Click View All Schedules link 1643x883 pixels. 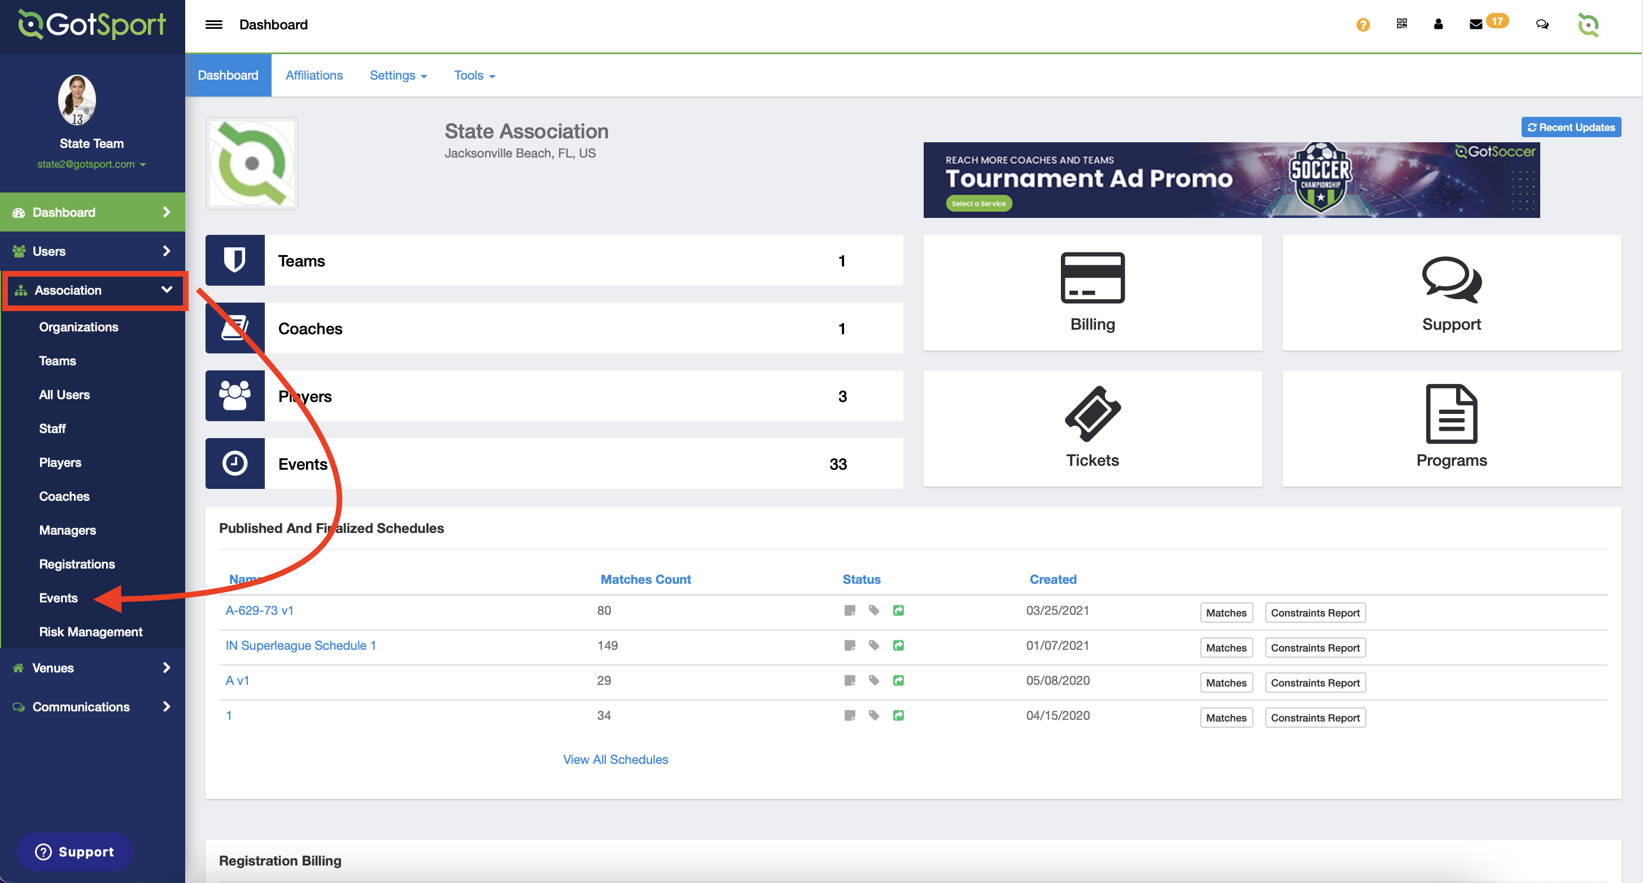[615, 759]
